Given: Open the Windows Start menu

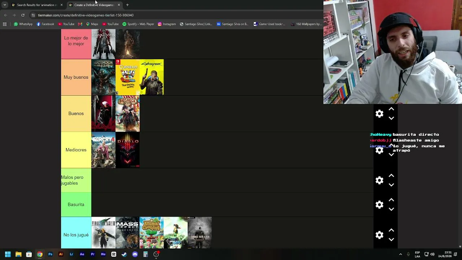Looking at the screenshot, I should point(8,254).
